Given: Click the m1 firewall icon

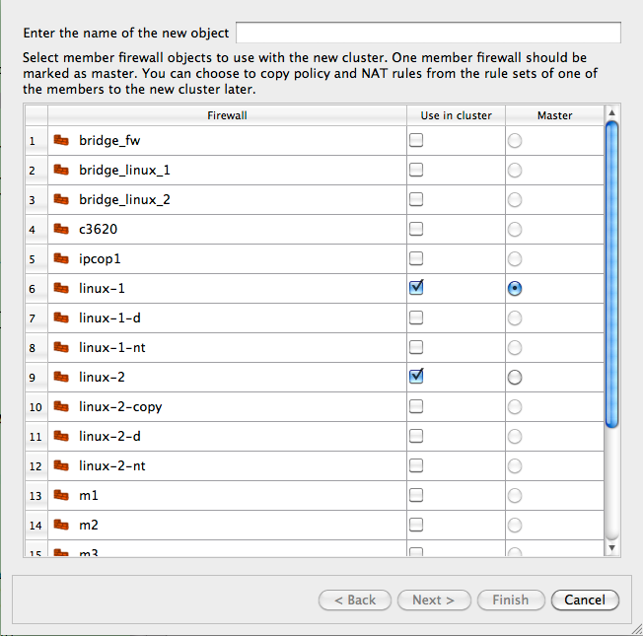Looking at the screenshot, I should pyautogui.click(x=61, y=495).
